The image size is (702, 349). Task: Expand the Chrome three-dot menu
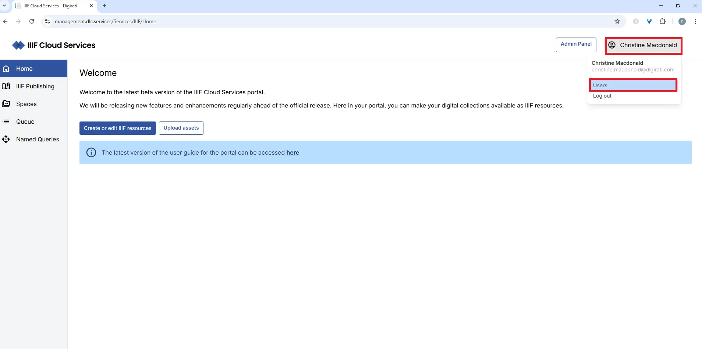click(695, 21)
